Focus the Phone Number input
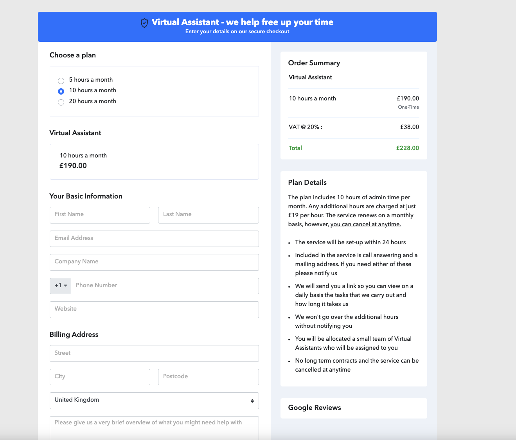516x440 pixels. click(165, 286)
